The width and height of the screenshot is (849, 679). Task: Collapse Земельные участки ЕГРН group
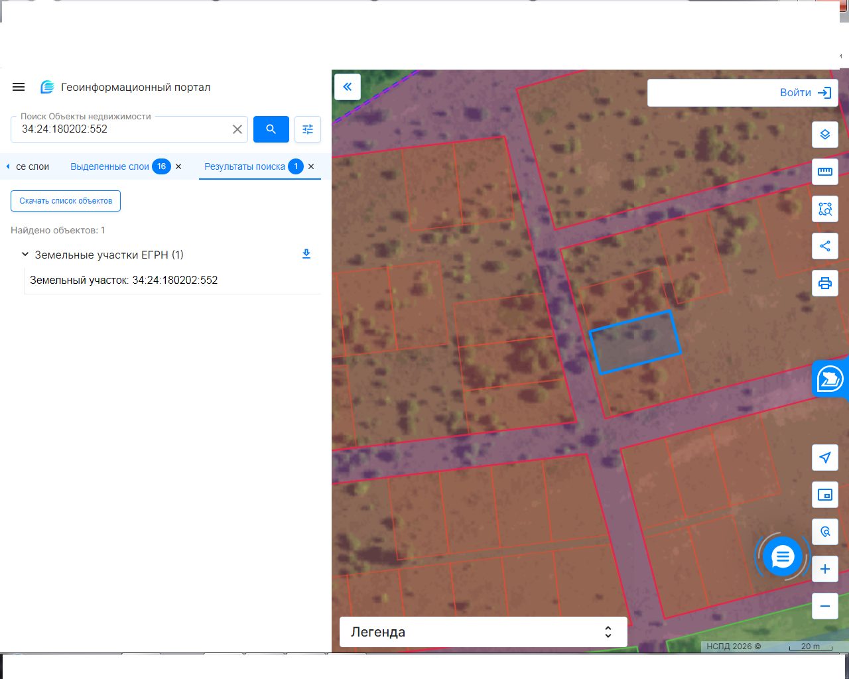(x=25, y=255)
